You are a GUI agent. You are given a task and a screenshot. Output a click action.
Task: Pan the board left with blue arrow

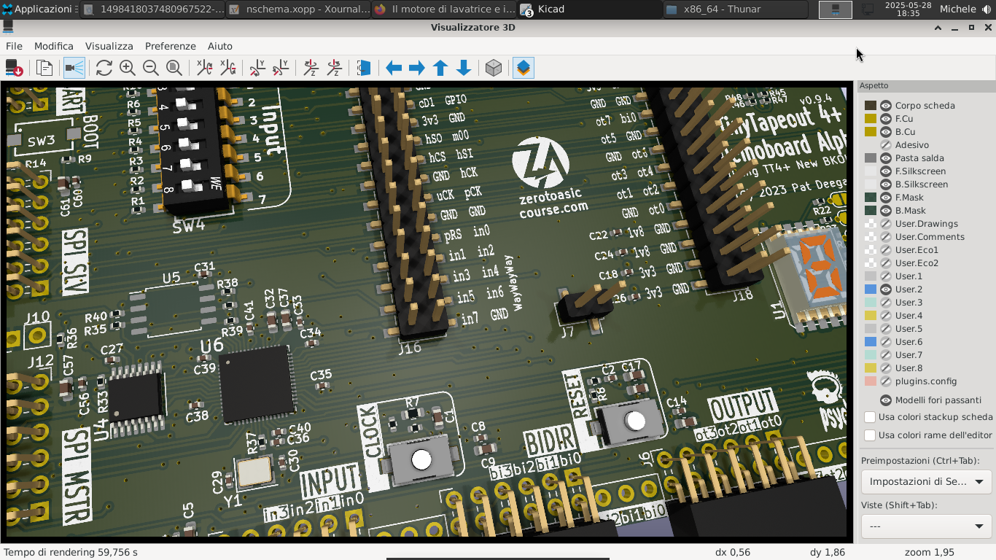tap(394, 68)
